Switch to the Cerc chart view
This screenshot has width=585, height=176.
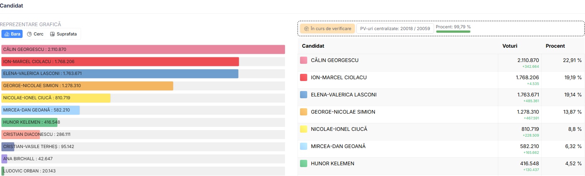tap(35, 34)
